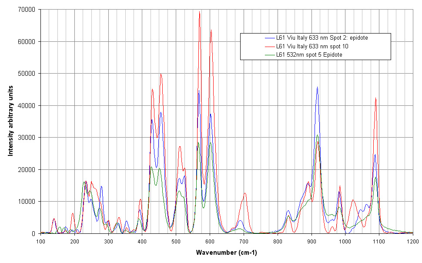Click the tallest red peak near 570 wavenumber
The width and height of the screenshot is (422, 263).
(200, 12)
